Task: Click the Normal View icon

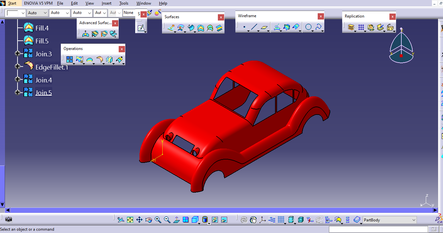Action: (x=177, y=219)
